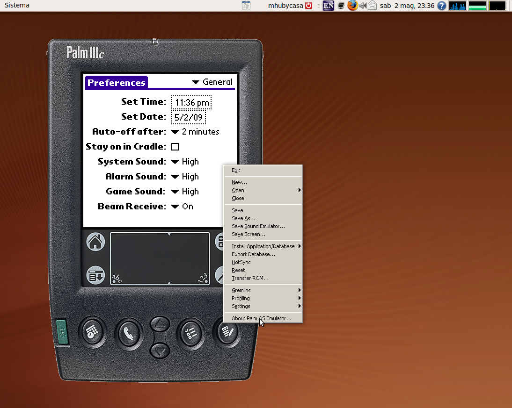Select HotSync from the menu
This screenshot has width=512, height=408.
[x=263, y=262]
